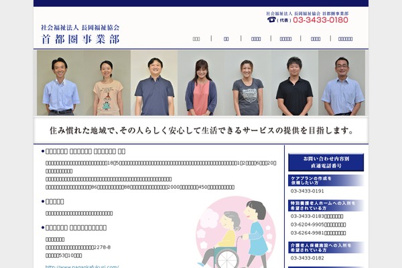Click the telephone icon beside the 代表 number
The image size is (402, 268).
pyautogui.click(x=271, y=19)
